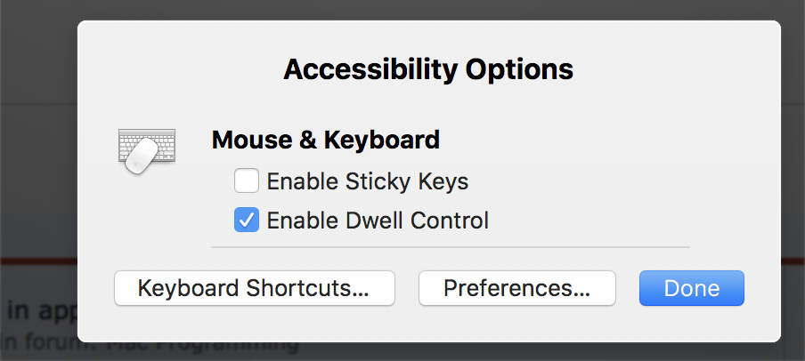Click the blue checkmark for Dwell Control

point(247,220)
